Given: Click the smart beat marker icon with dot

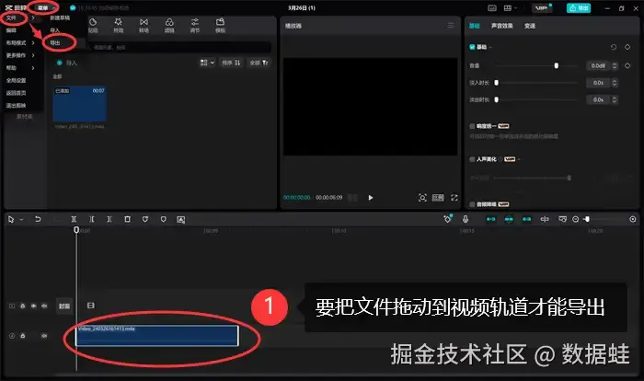Looking at the screenshot, I should click(448, 219).
